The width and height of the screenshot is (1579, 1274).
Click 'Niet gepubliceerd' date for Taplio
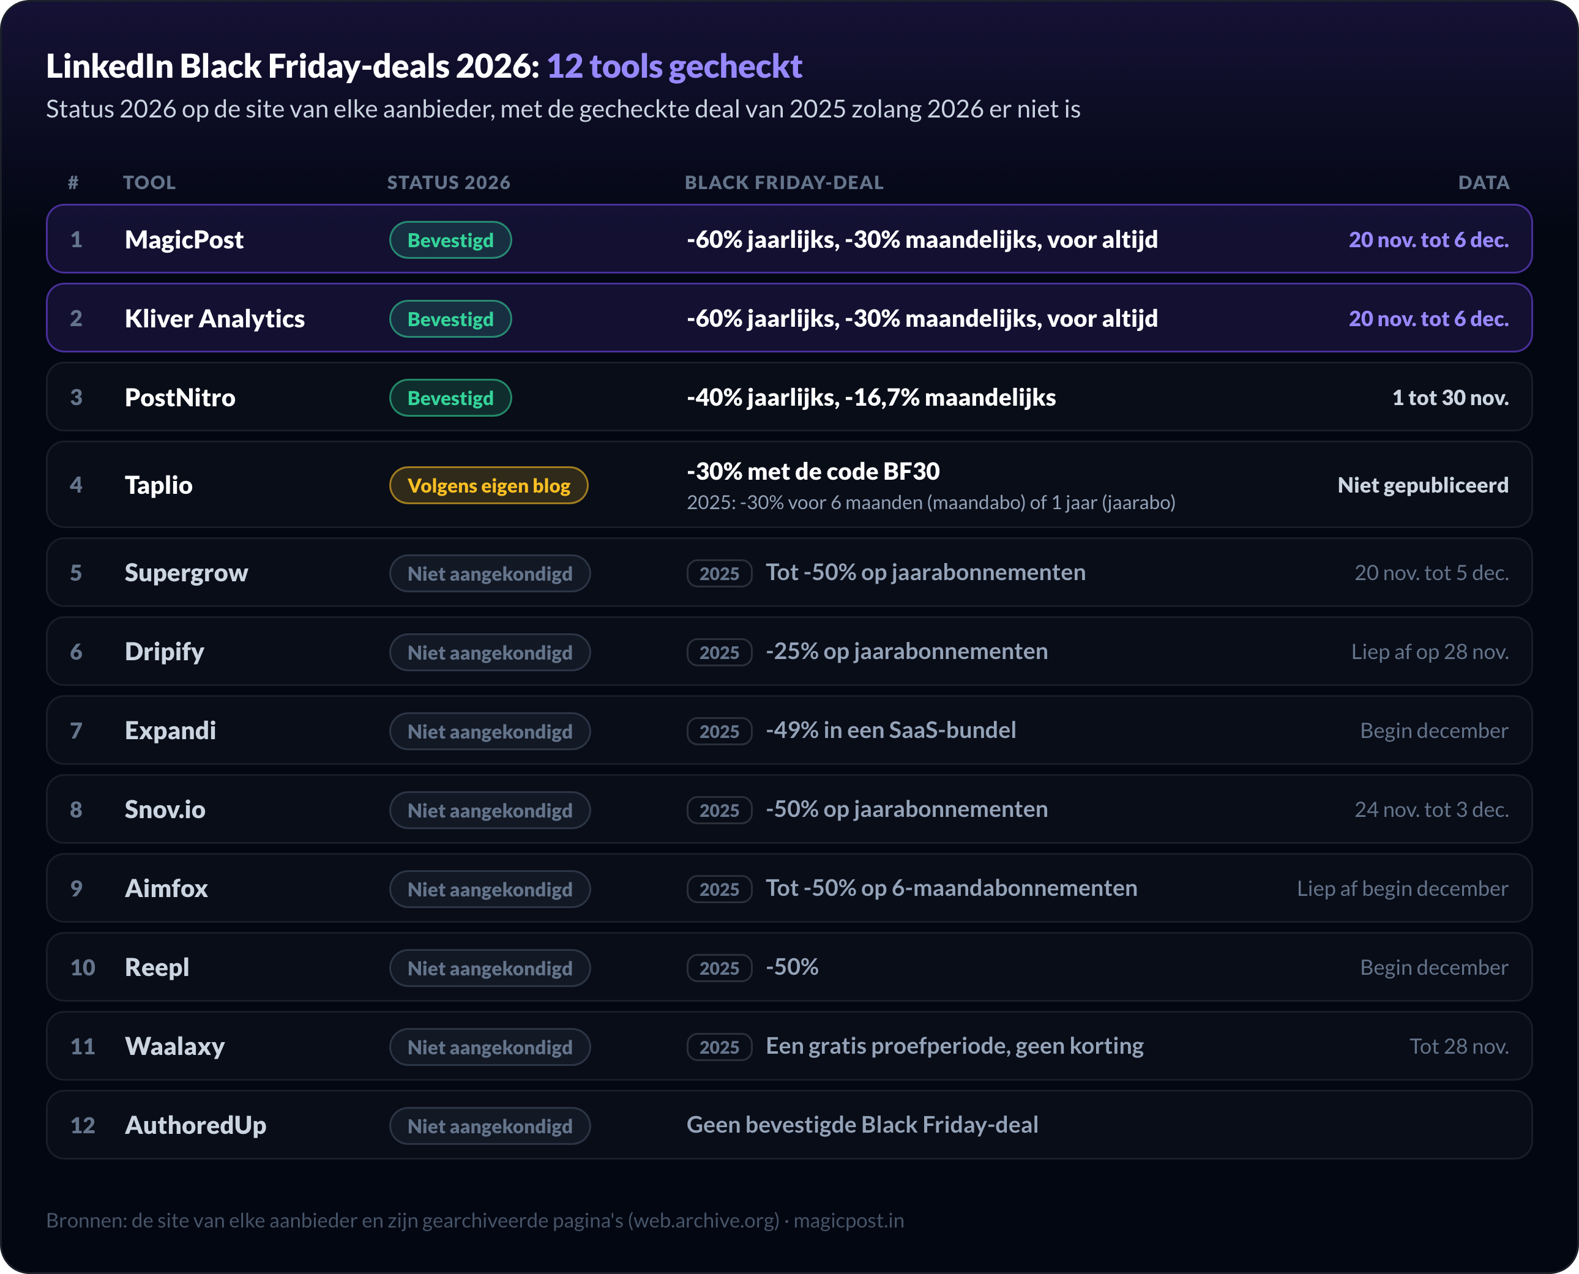[x=1423, y=485]
